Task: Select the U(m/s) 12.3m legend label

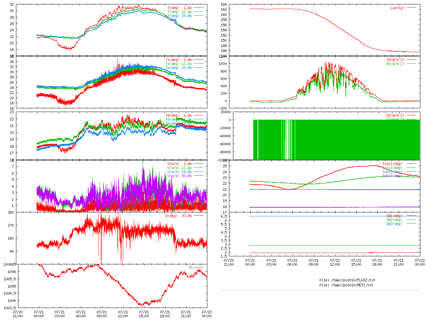Action: [x=179, y=168]
